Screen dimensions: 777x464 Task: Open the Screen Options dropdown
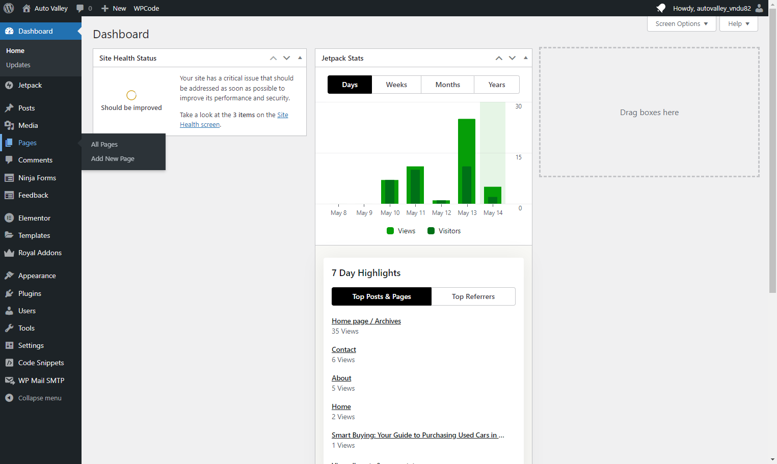tap(682, 24)
